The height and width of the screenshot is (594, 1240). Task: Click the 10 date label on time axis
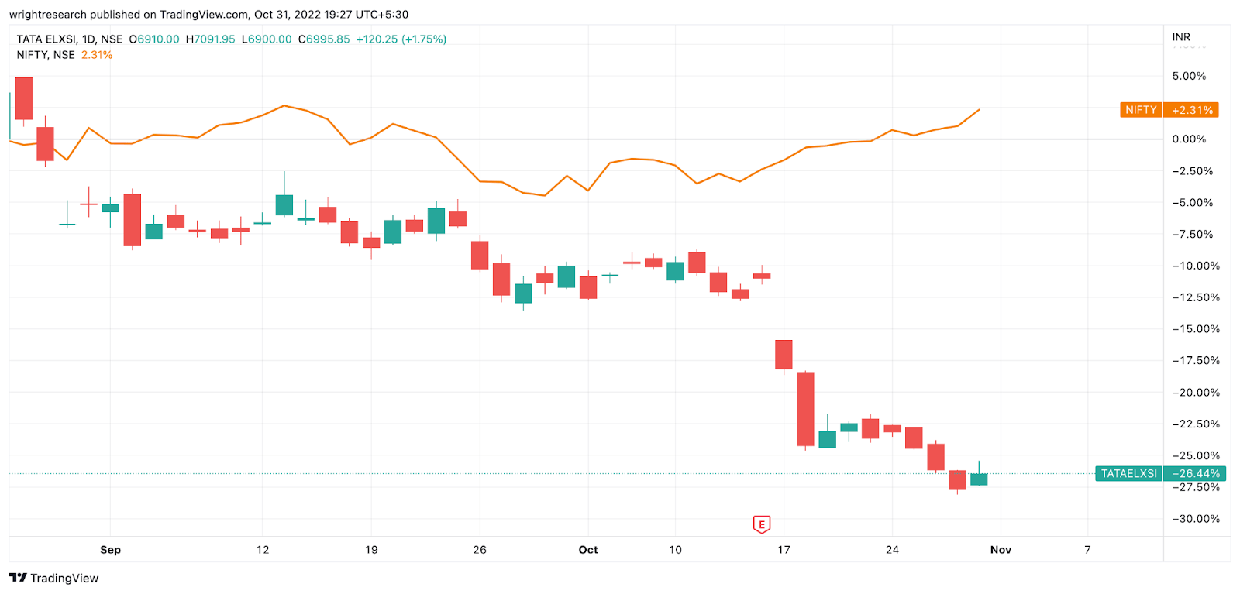675,550
